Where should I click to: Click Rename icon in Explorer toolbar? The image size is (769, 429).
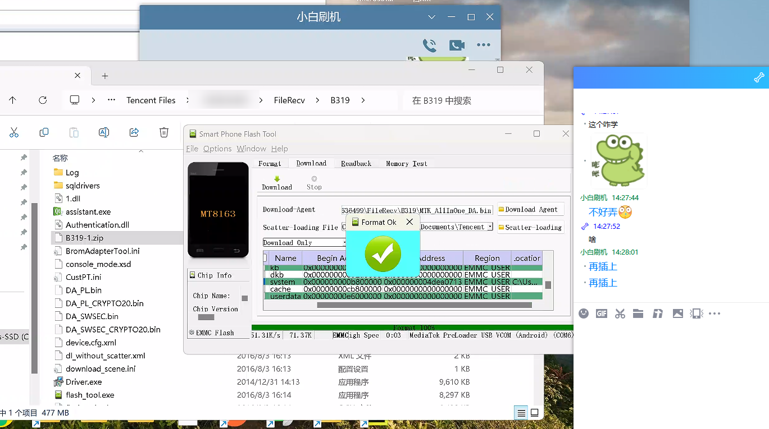click(x=104, y=132)
